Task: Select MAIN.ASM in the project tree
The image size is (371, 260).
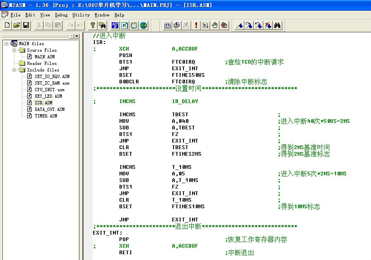Action: tap(45, 57)
